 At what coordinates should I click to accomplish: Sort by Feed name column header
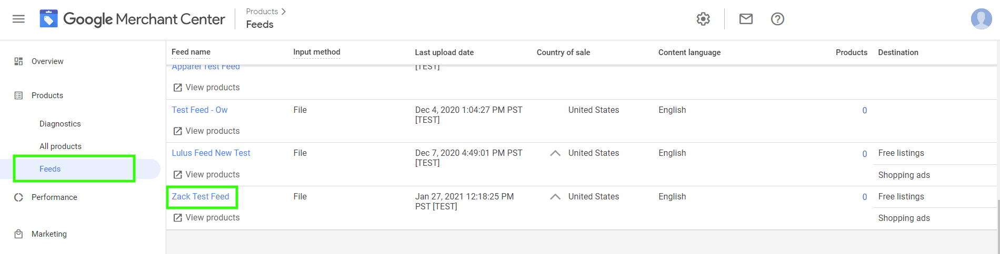click(x=191, y=52)
